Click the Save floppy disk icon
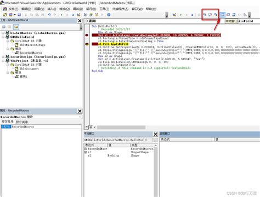Viewport: 260px width, 197px height. click(x=19, y=15)
